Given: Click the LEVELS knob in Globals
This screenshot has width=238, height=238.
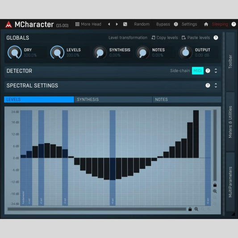Looking at the screenshot, I should coord(57,52).
